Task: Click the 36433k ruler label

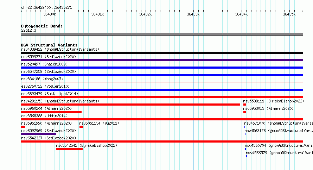Action: 193,14
